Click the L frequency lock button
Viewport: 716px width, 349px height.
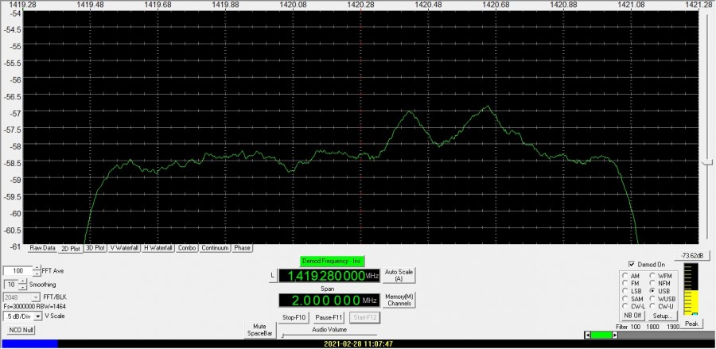click(273, 275)
